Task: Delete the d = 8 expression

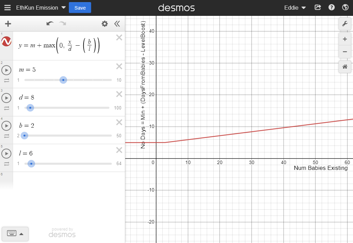Action: [x=119, y=94]
